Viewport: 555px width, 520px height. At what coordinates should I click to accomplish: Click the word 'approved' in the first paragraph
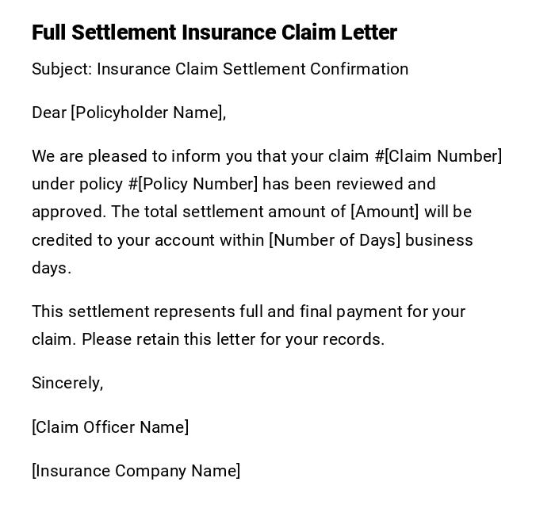pyautogui.click(x=67, y=212)
